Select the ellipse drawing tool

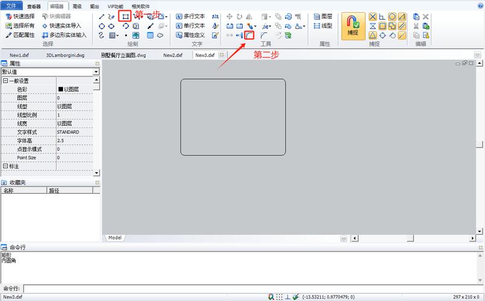(111, 26)
